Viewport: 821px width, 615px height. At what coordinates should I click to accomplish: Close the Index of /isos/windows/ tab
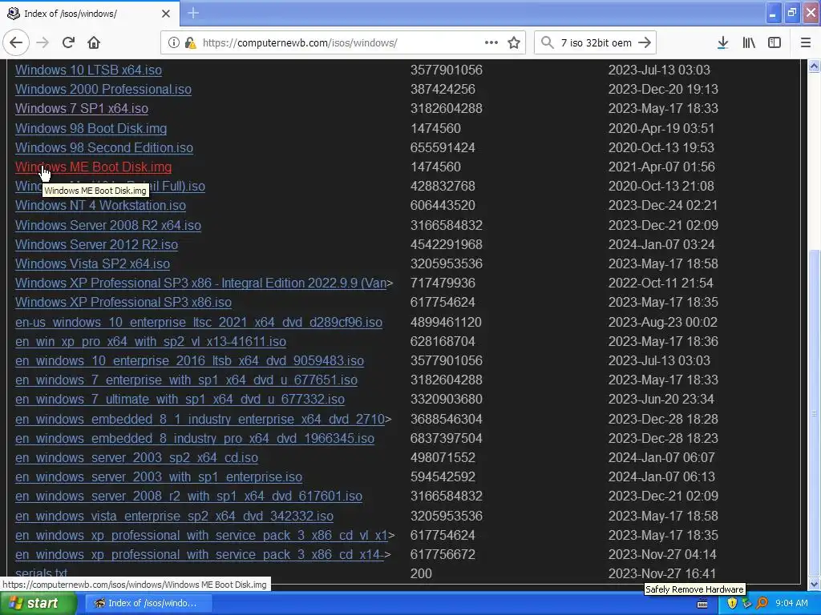(x=166, y=14)
